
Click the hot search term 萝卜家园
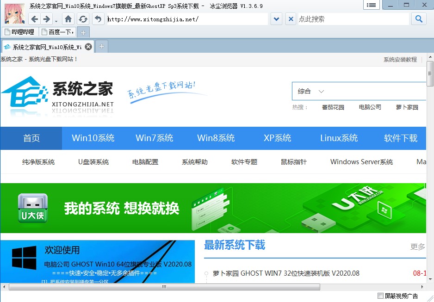[x=407, y=107]
